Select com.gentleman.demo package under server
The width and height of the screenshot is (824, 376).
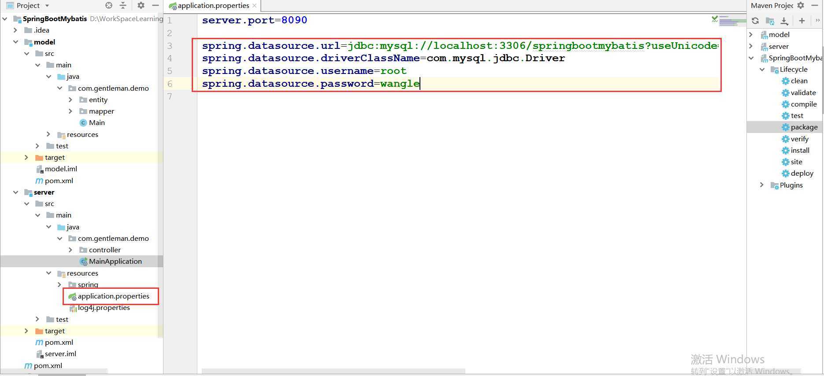coord(108,238)
